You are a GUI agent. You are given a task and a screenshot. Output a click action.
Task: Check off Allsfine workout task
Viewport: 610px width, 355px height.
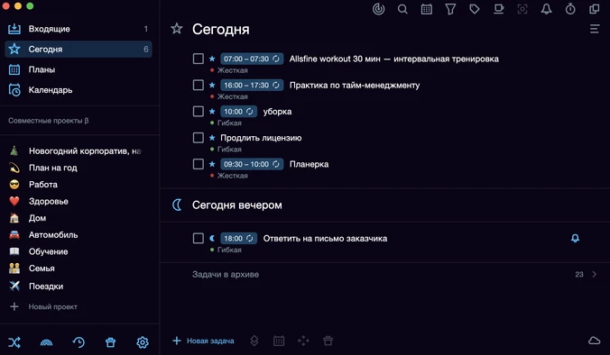coord(198,59)
